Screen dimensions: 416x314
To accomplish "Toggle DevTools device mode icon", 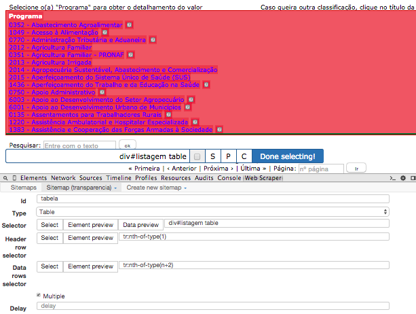I will [14, 178].
